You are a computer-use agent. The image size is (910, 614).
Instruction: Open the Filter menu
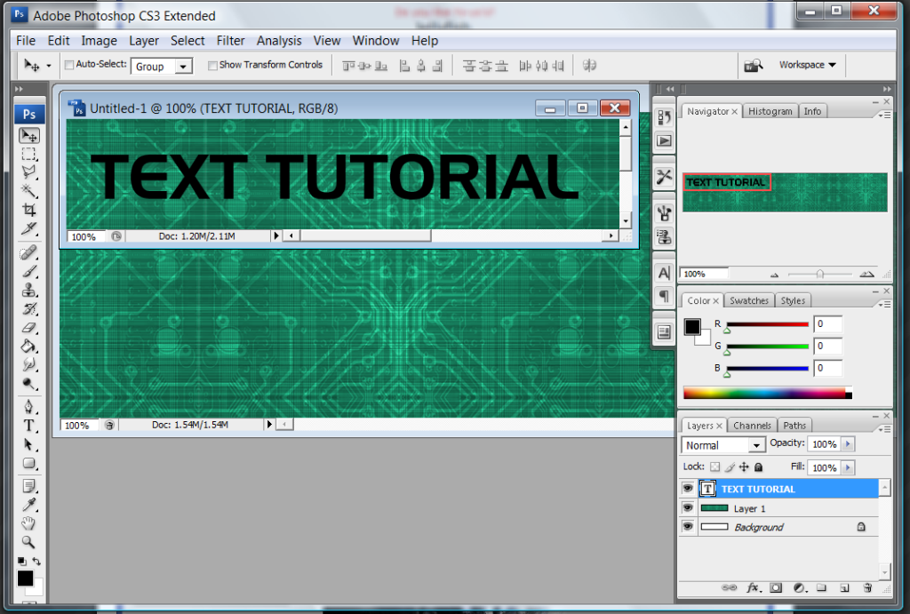[230, 41]
